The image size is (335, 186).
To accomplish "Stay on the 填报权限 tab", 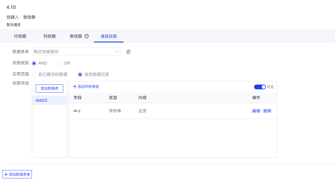I will point(108,36).
